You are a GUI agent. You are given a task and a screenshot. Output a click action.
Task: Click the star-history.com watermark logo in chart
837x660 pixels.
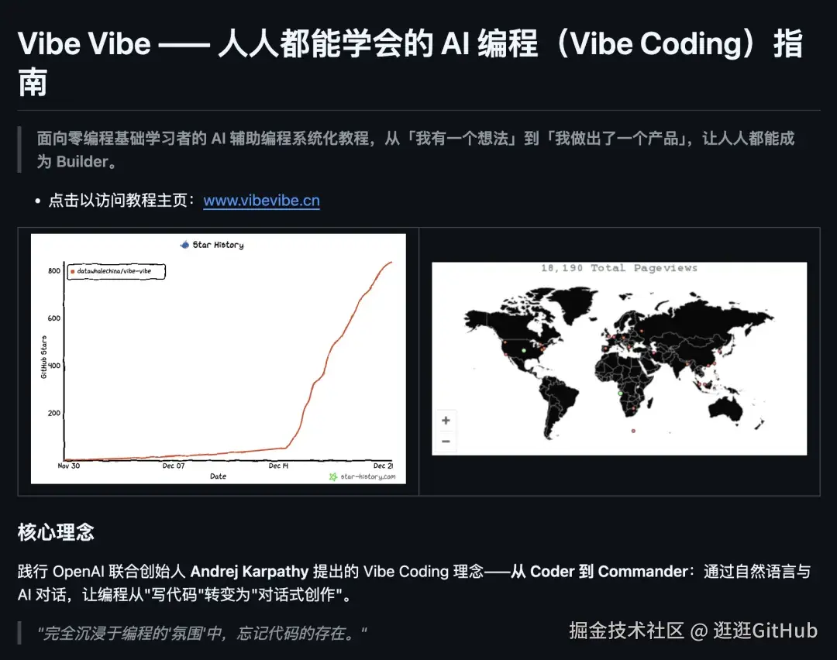pos(363,476)
